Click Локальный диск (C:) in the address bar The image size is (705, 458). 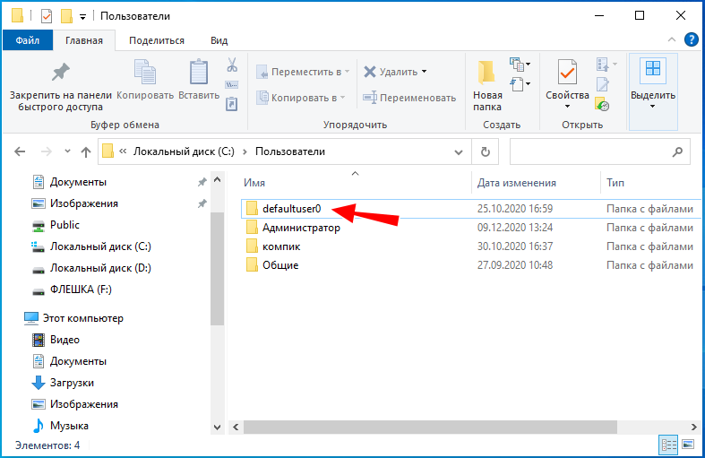[x=184, y=151]
